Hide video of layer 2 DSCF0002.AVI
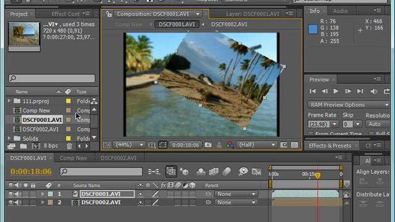 (11, 202)
